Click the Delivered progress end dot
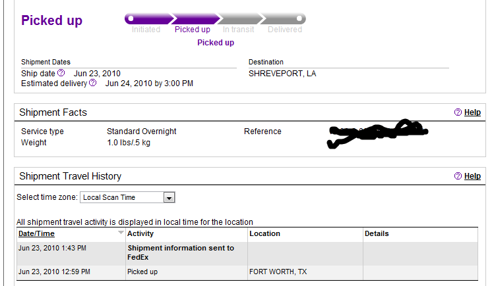Image resolution: width=494 pixels, height=286 pixels. pyautogui.click(x=299, y=18)
